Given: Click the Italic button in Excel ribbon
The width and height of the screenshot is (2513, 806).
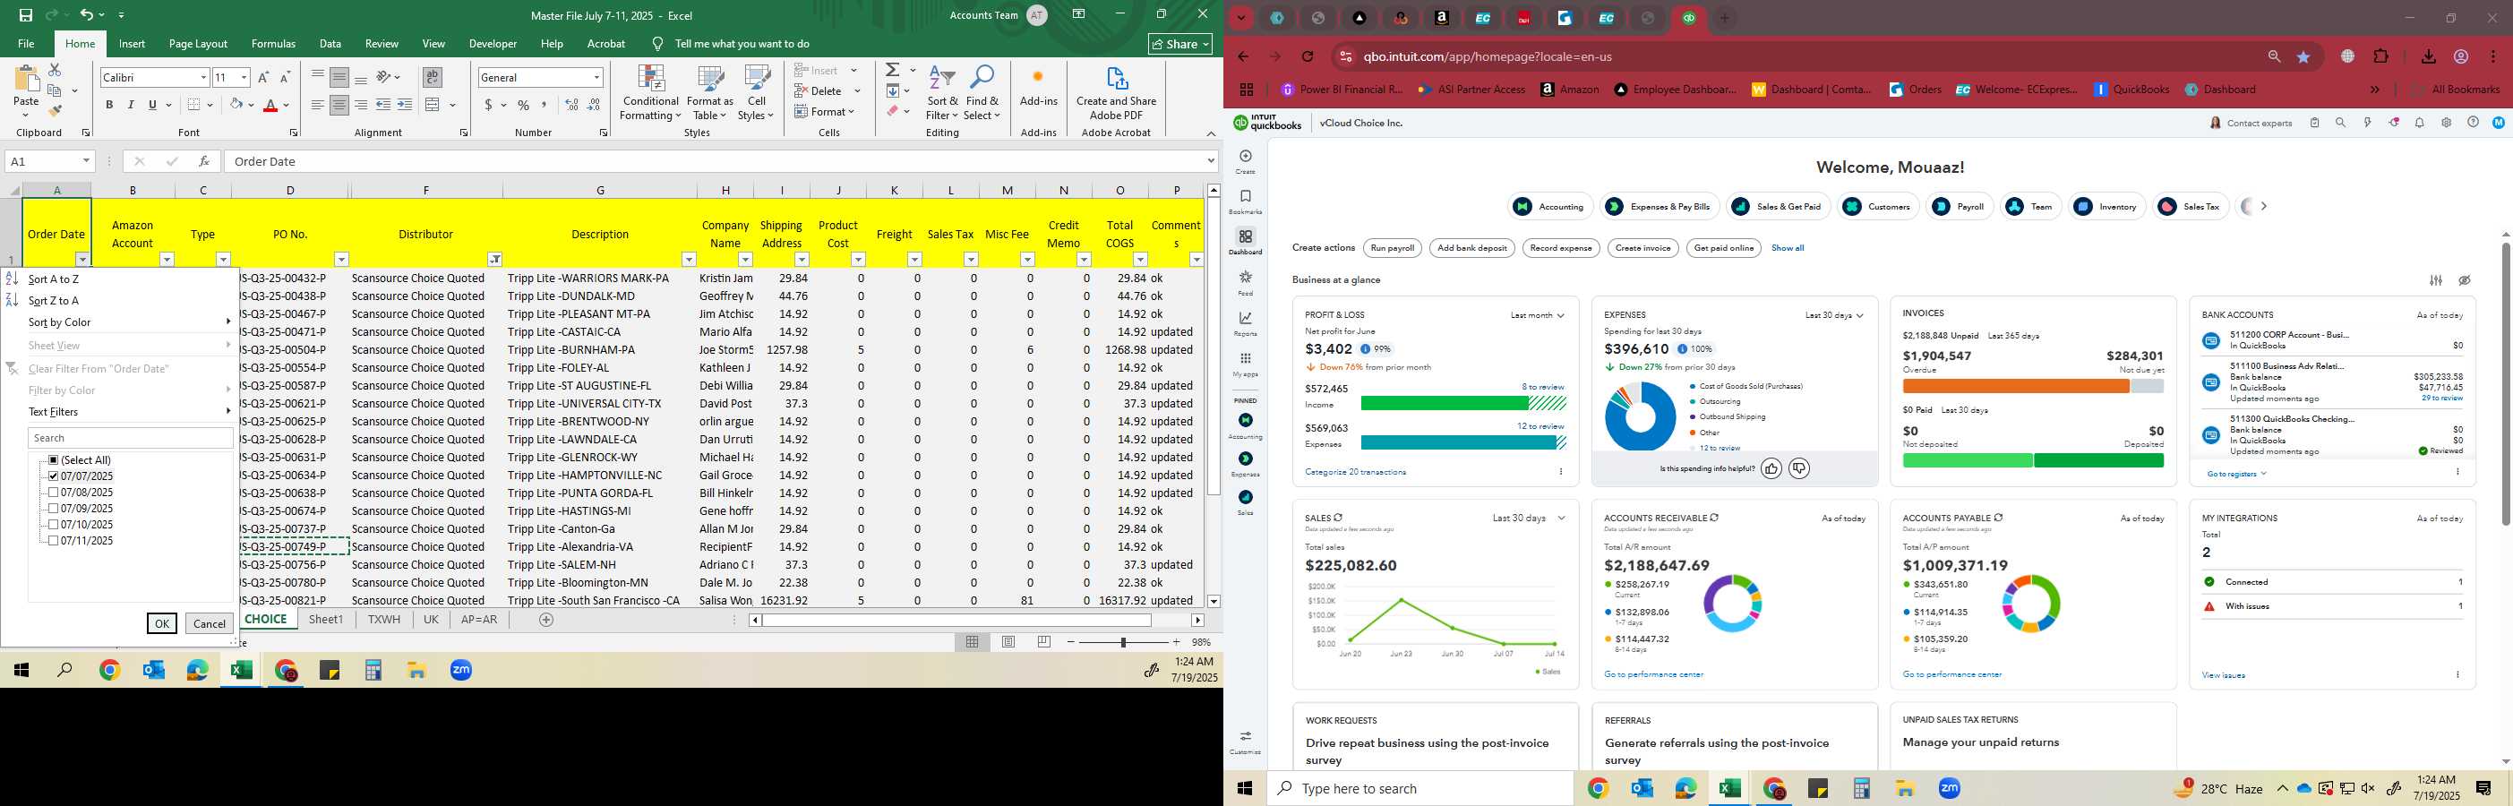Looking at the screenshot, I should (131, 106).
